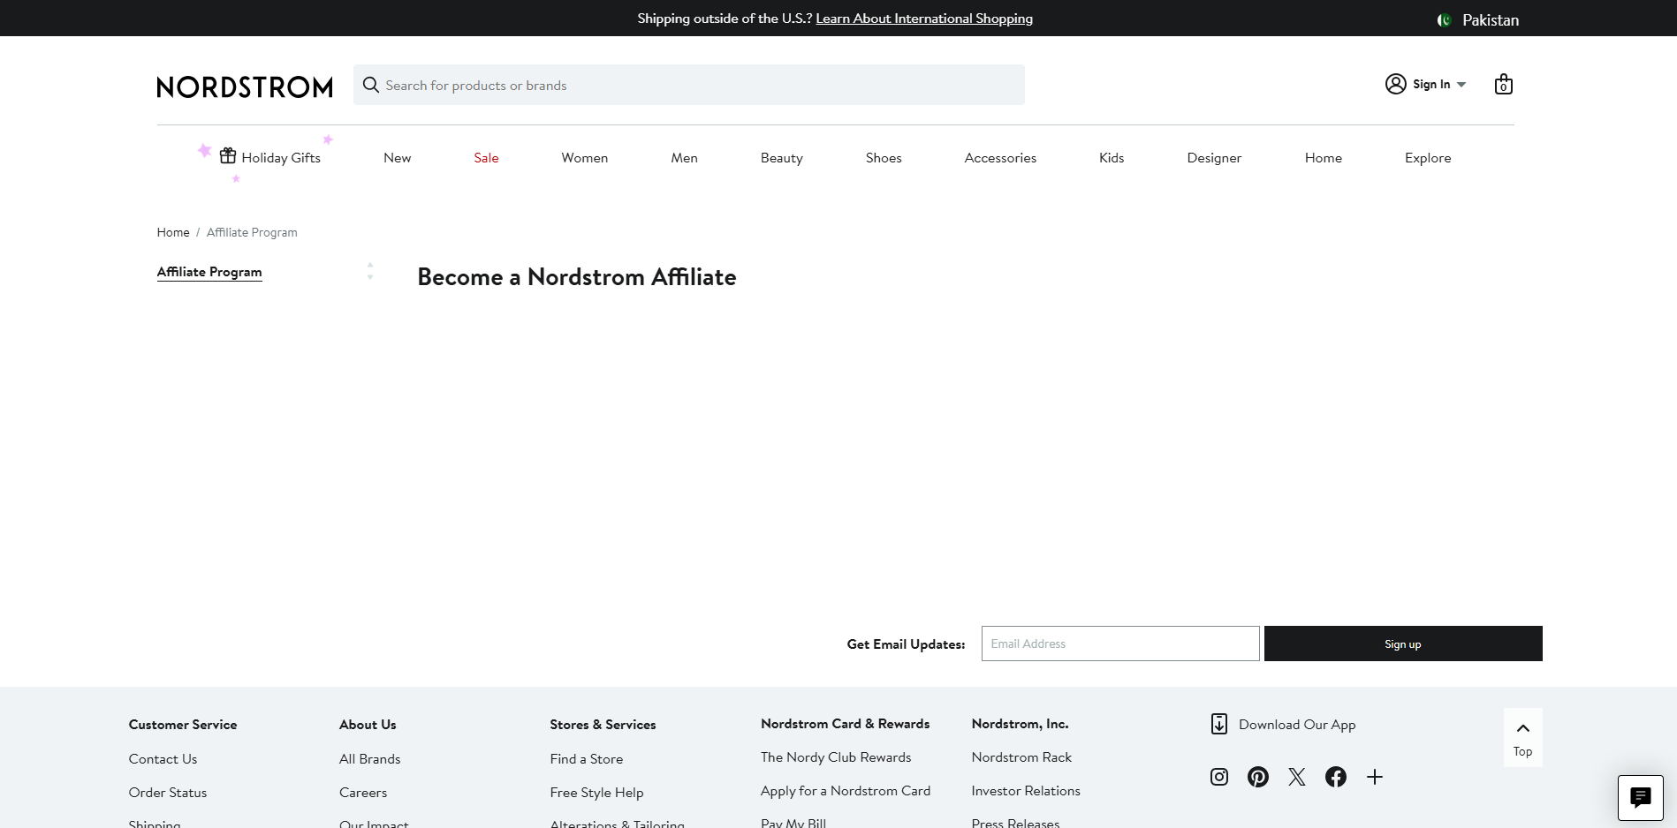
Task: Click the Nordstrom logo
Action: [245, 87]
